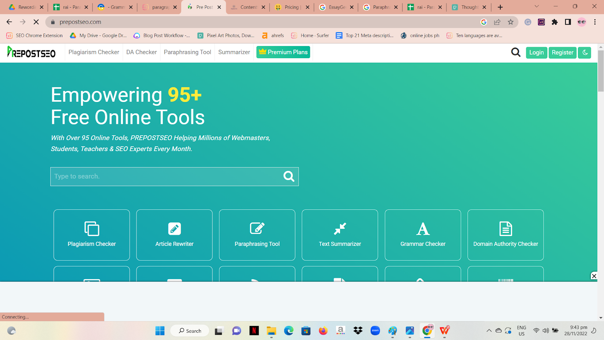
Task: Open Plagiarism Checker in the top navigation
Action: [94, 52]
